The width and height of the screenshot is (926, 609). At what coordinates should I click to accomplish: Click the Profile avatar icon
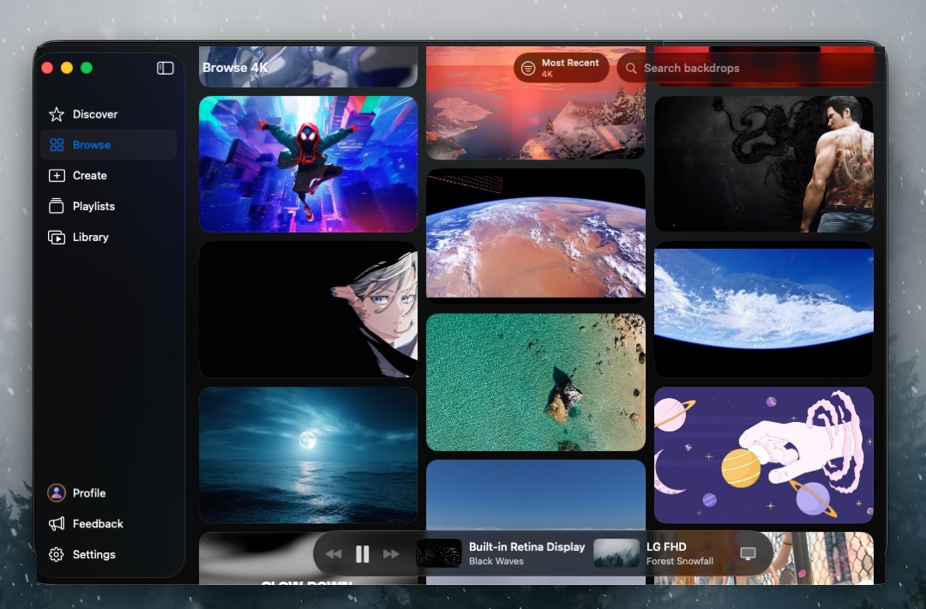pyautogui.click(x=57, y=492)
